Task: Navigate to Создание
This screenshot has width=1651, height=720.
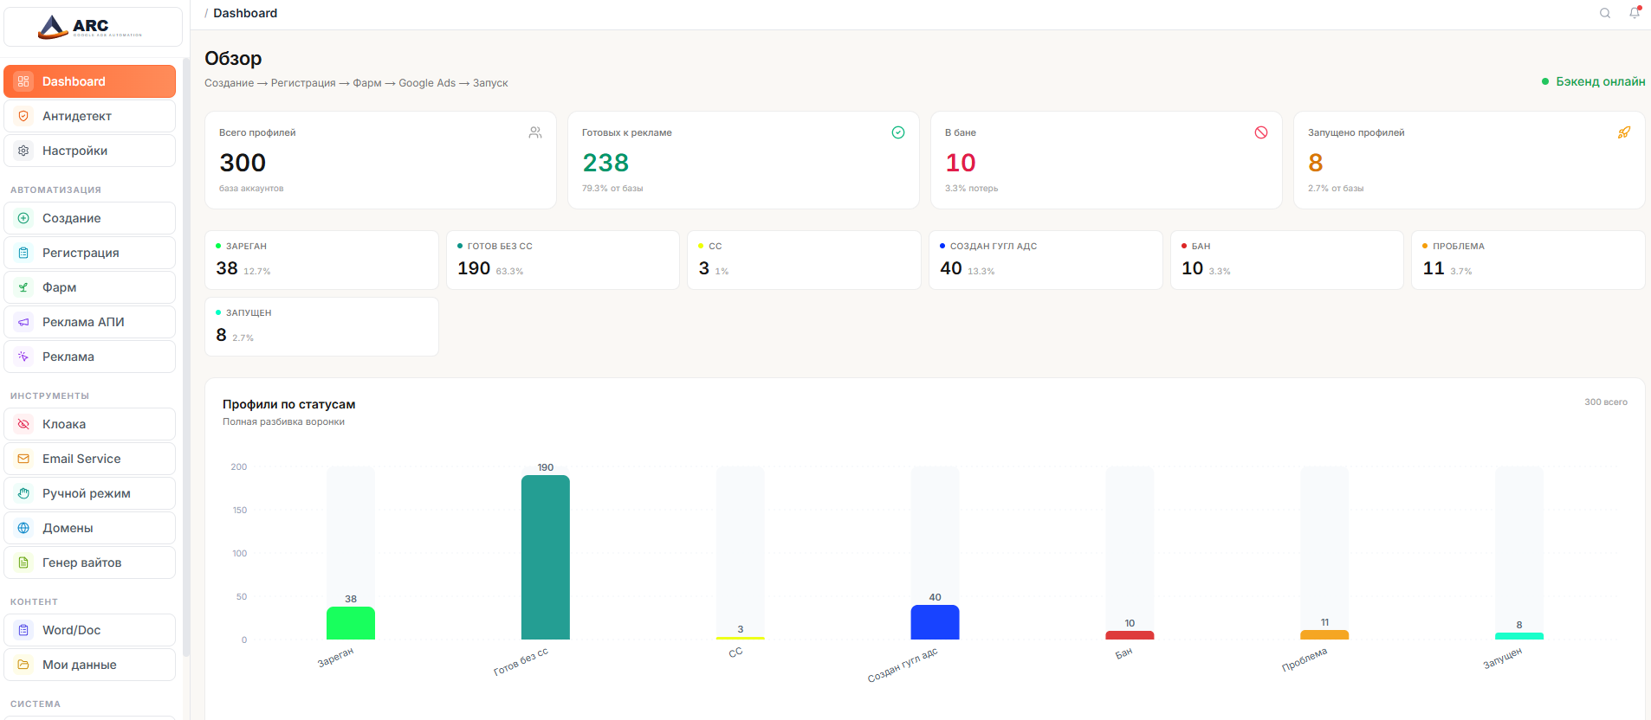Action: 90,218
